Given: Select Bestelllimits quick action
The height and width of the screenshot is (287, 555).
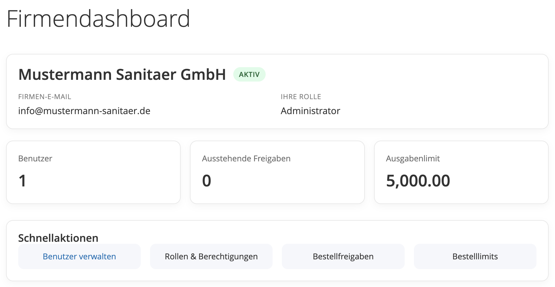Looking at the screenshot, I should pos(475,256).
